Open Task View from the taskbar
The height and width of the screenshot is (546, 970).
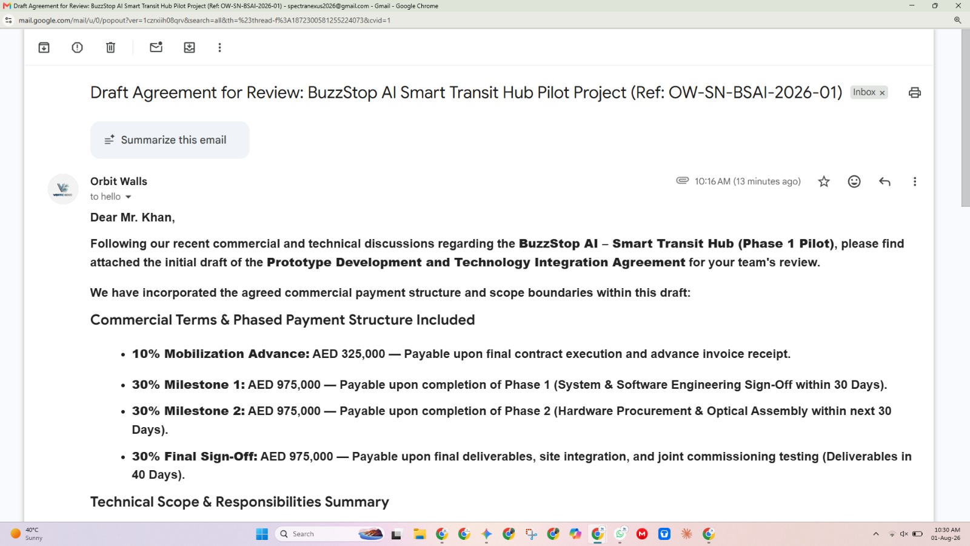(x=396, y=534)
